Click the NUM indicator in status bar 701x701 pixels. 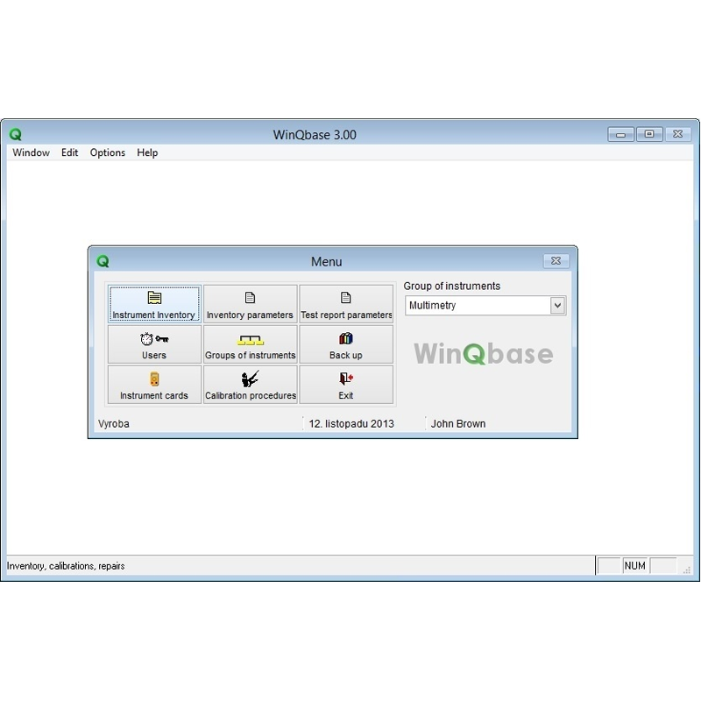(634, 565)
